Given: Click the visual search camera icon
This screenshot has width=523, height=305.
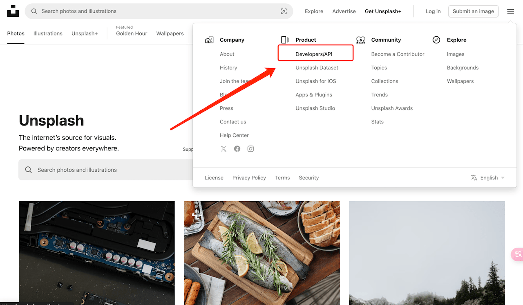Looking at the screenshot, I should [x=284, y=11].
